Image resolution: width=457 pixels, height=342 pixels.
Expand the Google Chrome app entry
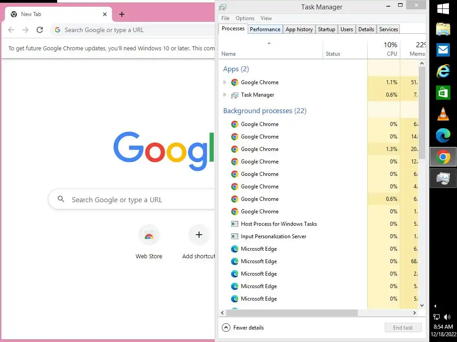tap(224, 82)
